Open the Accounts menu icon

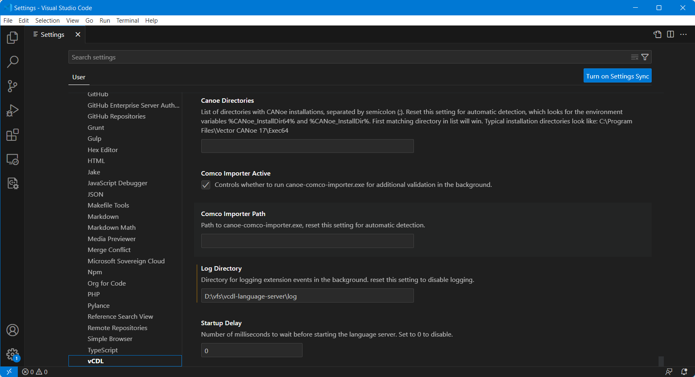coord(13,330)
